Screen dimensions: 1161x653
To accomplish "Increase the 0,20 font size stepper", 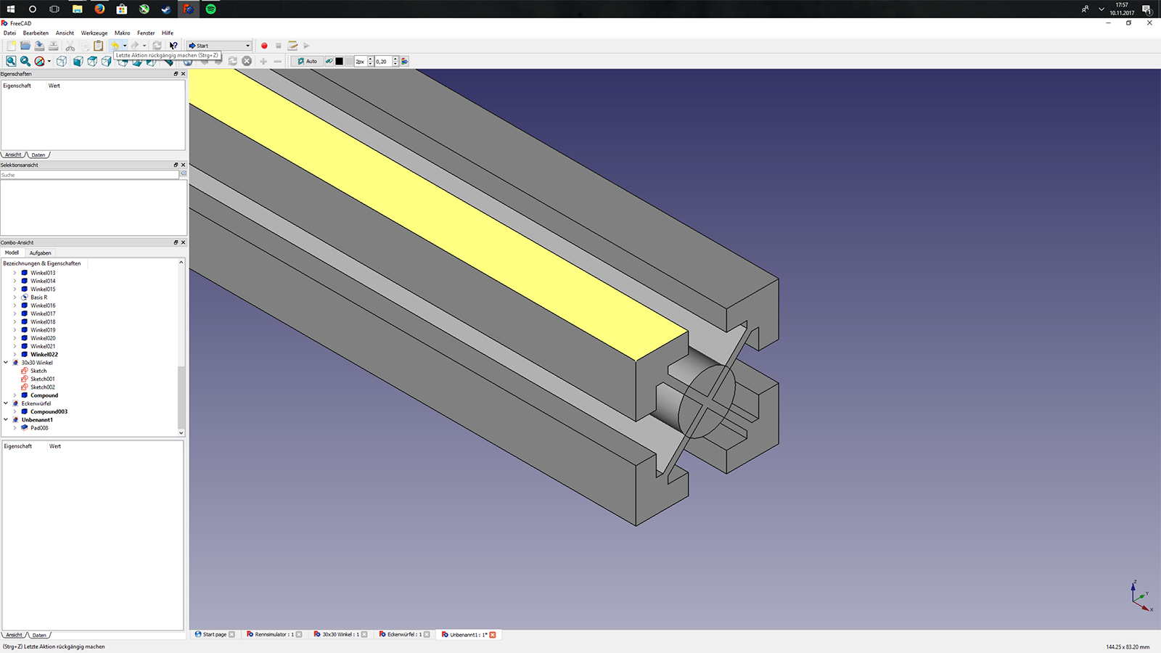I will click(x=395, y=59).
